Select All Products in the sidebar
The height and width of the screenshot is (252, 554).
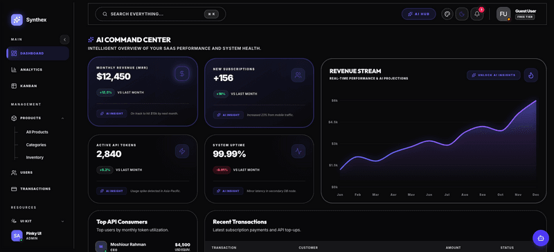coord(37,132)
